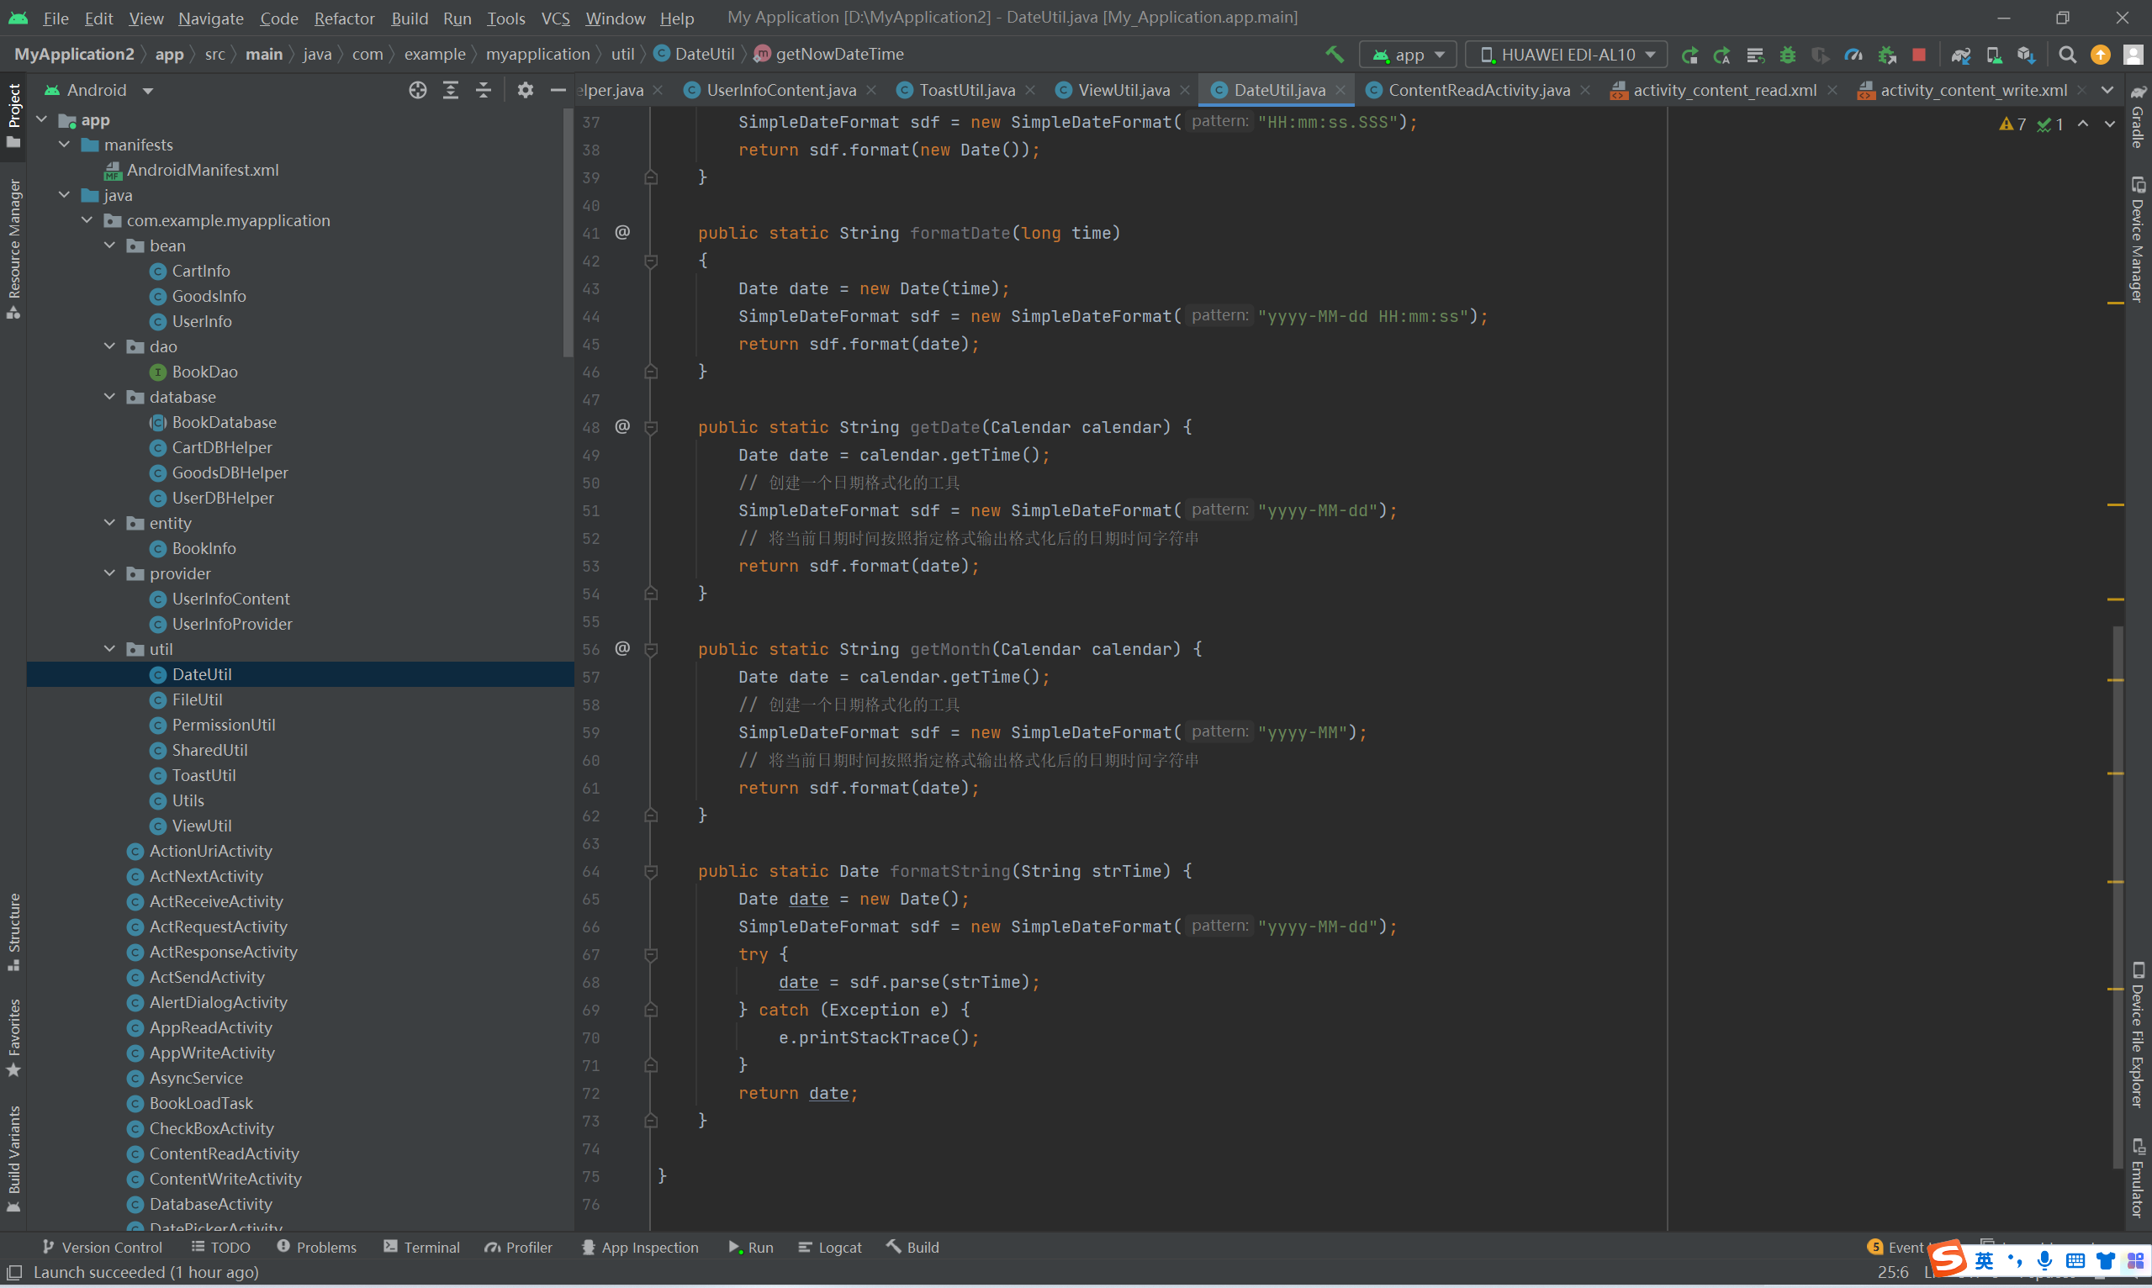Screen dimensions: 2152x1288
Task: Select FileUtil in the project tree
Action: [x=197, y=699]
